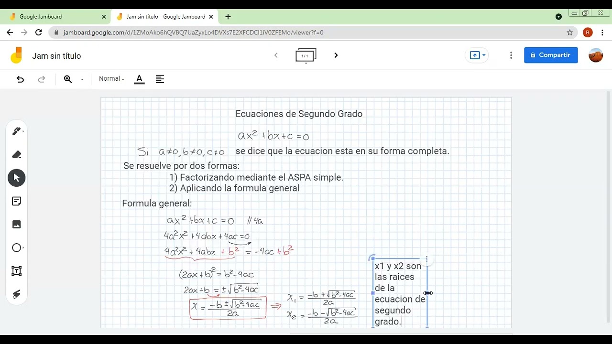Insert an image into the jam

[x=17, y=225]
